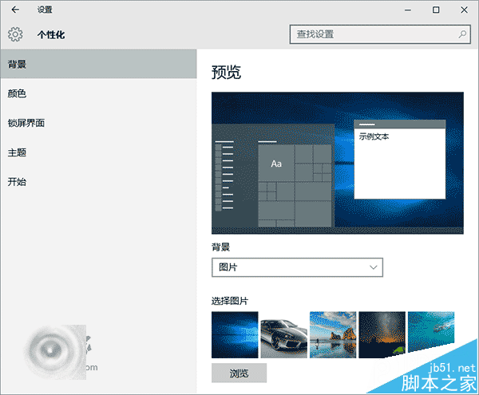The width and height of the screenshot is (479, 395).
Task: Click the gear icon beside 个性化
Action: [15, 34]
